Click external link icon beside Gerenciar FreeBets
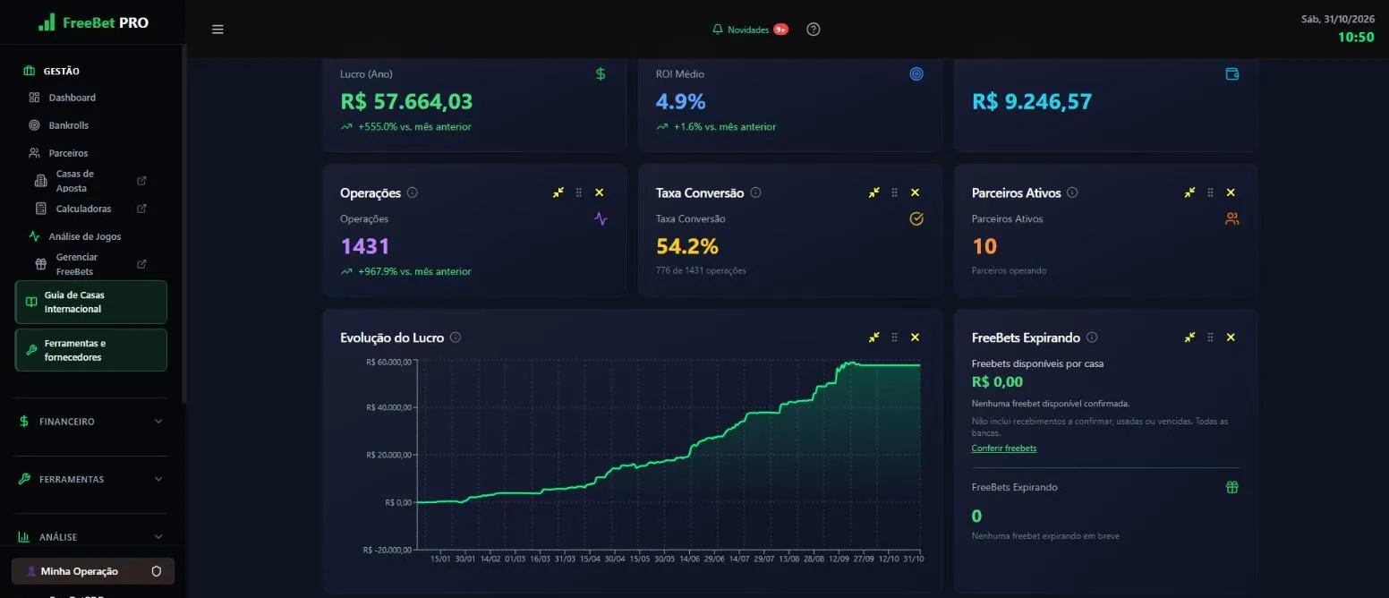 pos(141,264)
